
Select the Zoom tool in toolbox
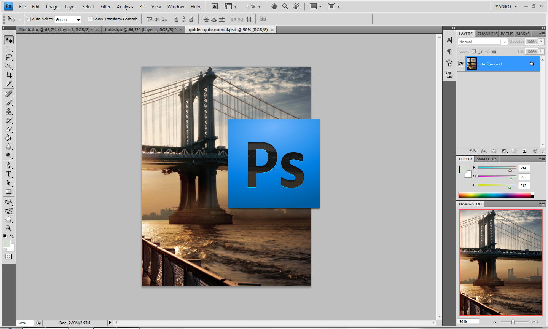pos(9,228)
